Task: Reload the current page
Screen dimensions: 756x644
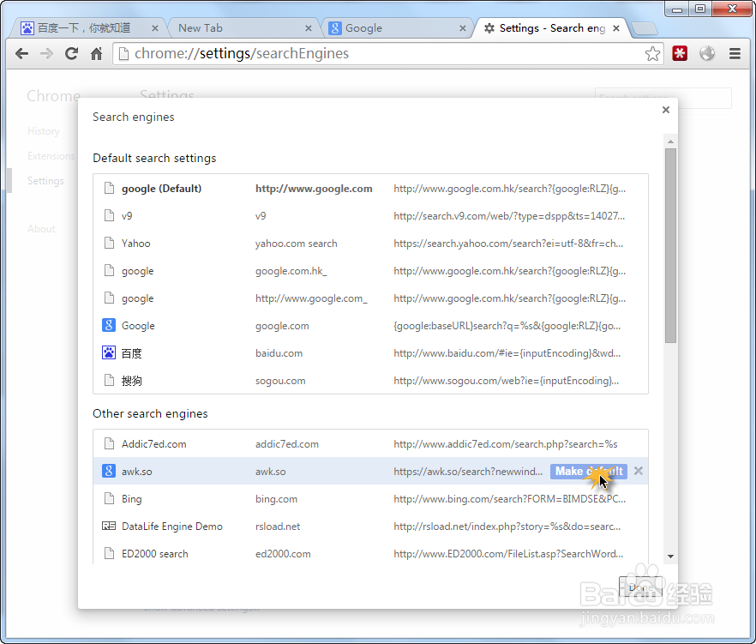Action: coord(71,53)
